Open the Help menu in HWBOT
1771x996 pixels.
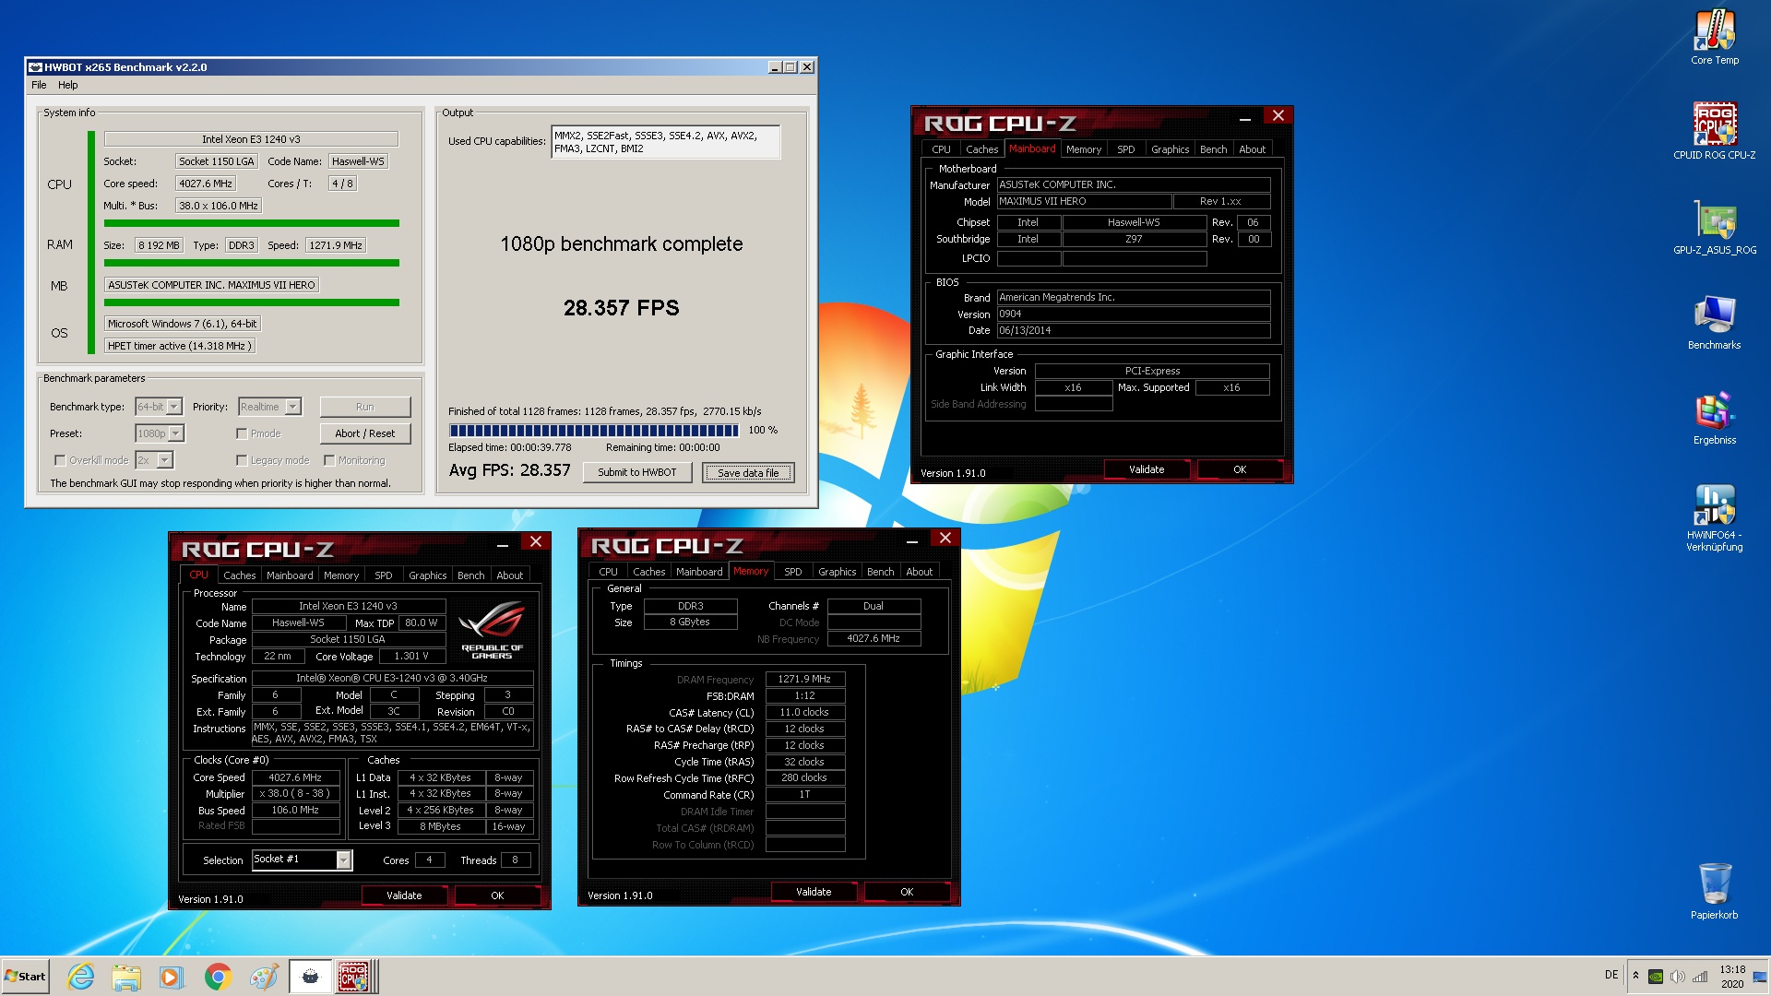click(x=68, y=85)
